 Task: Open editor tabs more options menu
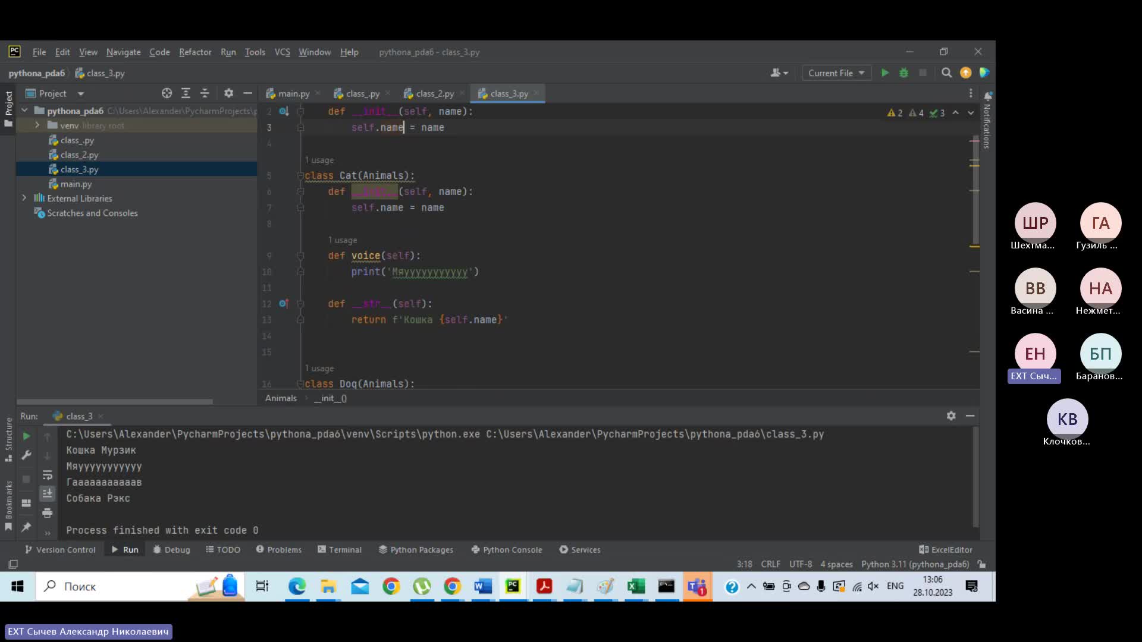coord(971,93)
